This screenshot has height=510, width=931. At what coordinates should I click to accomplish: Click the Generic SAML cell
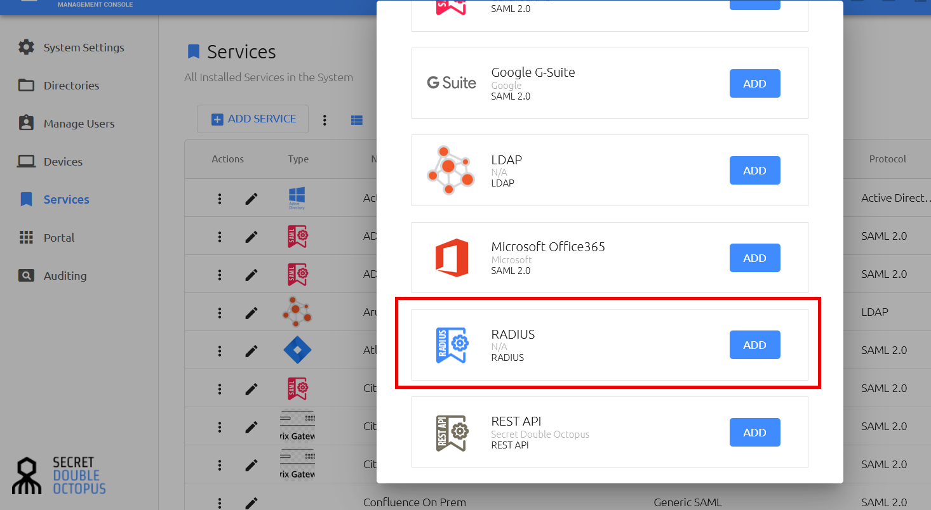tap(688, 502)
